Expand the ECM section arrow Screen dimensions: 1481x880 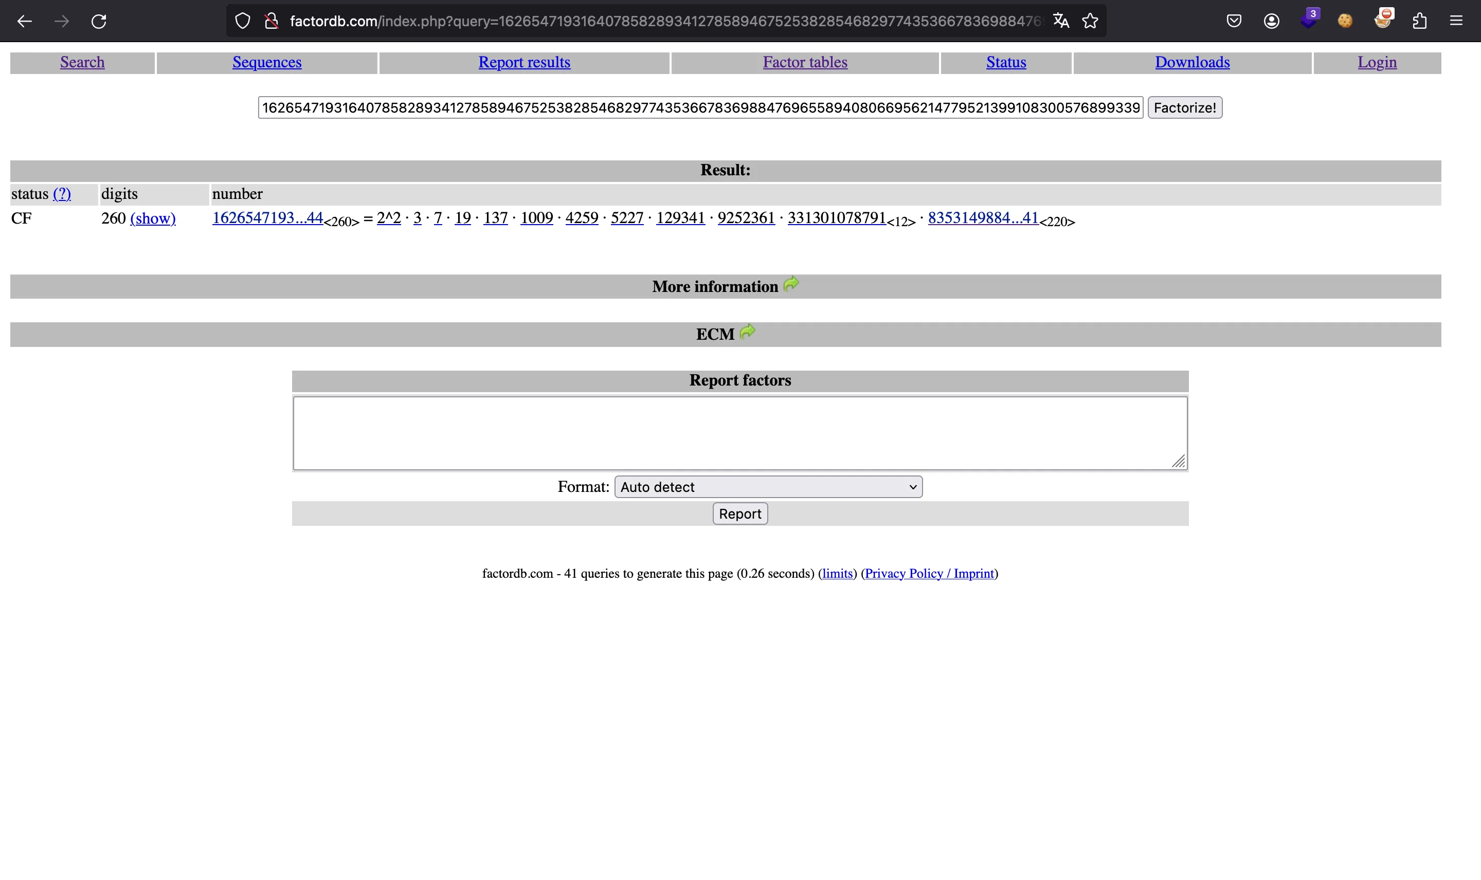point(748,332)
